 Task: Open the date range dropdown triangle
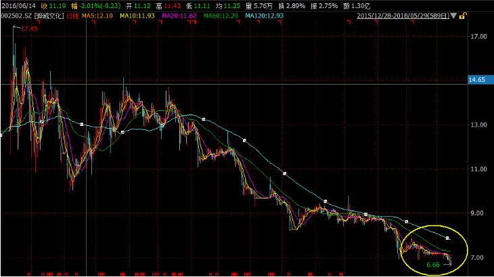click(453, 16)
